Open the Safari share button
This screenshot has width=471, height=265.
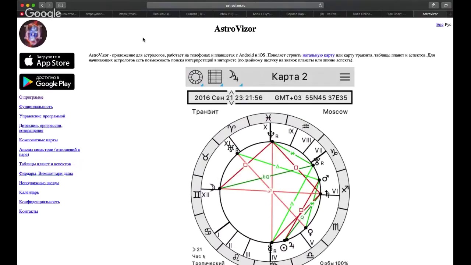coord(434,5)
